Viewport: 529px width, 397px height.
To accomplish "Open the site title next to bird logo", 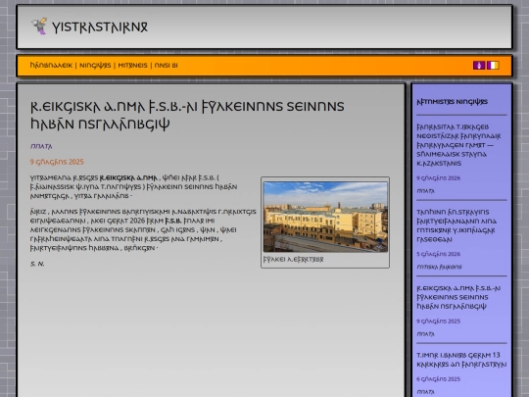I will click(100, 27).
